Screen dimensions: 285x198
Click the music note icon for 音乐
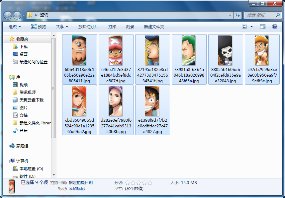pos(15,130)
